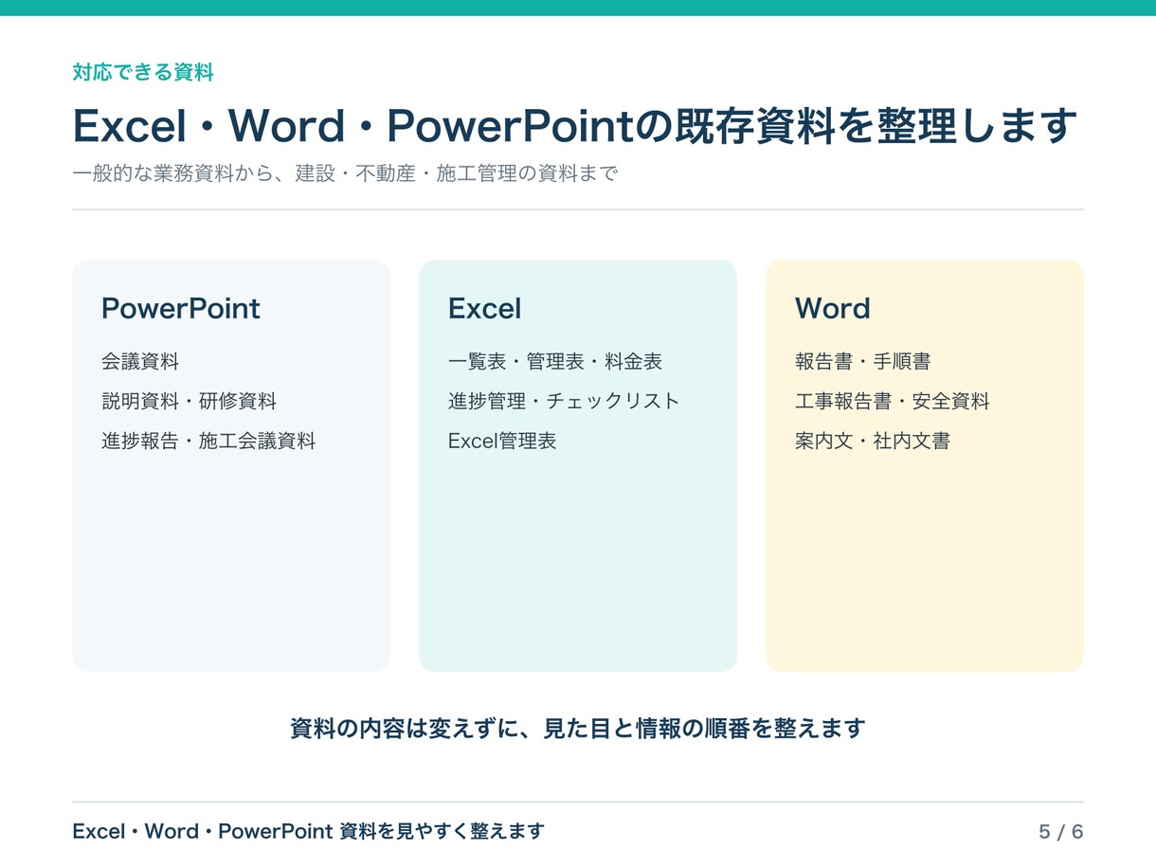Click the green label "対応できる資料"
This screenshot has height=867, width=1156.
pyautogui.click(x=143, y=72)
